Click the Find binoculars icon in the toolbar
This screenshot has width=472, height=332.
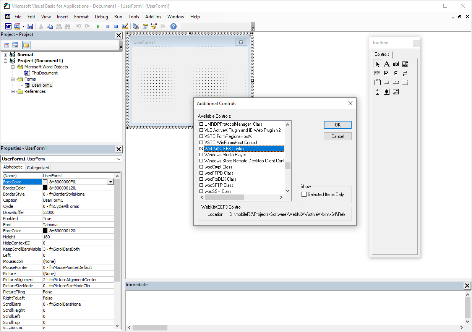tap(68, 26)
